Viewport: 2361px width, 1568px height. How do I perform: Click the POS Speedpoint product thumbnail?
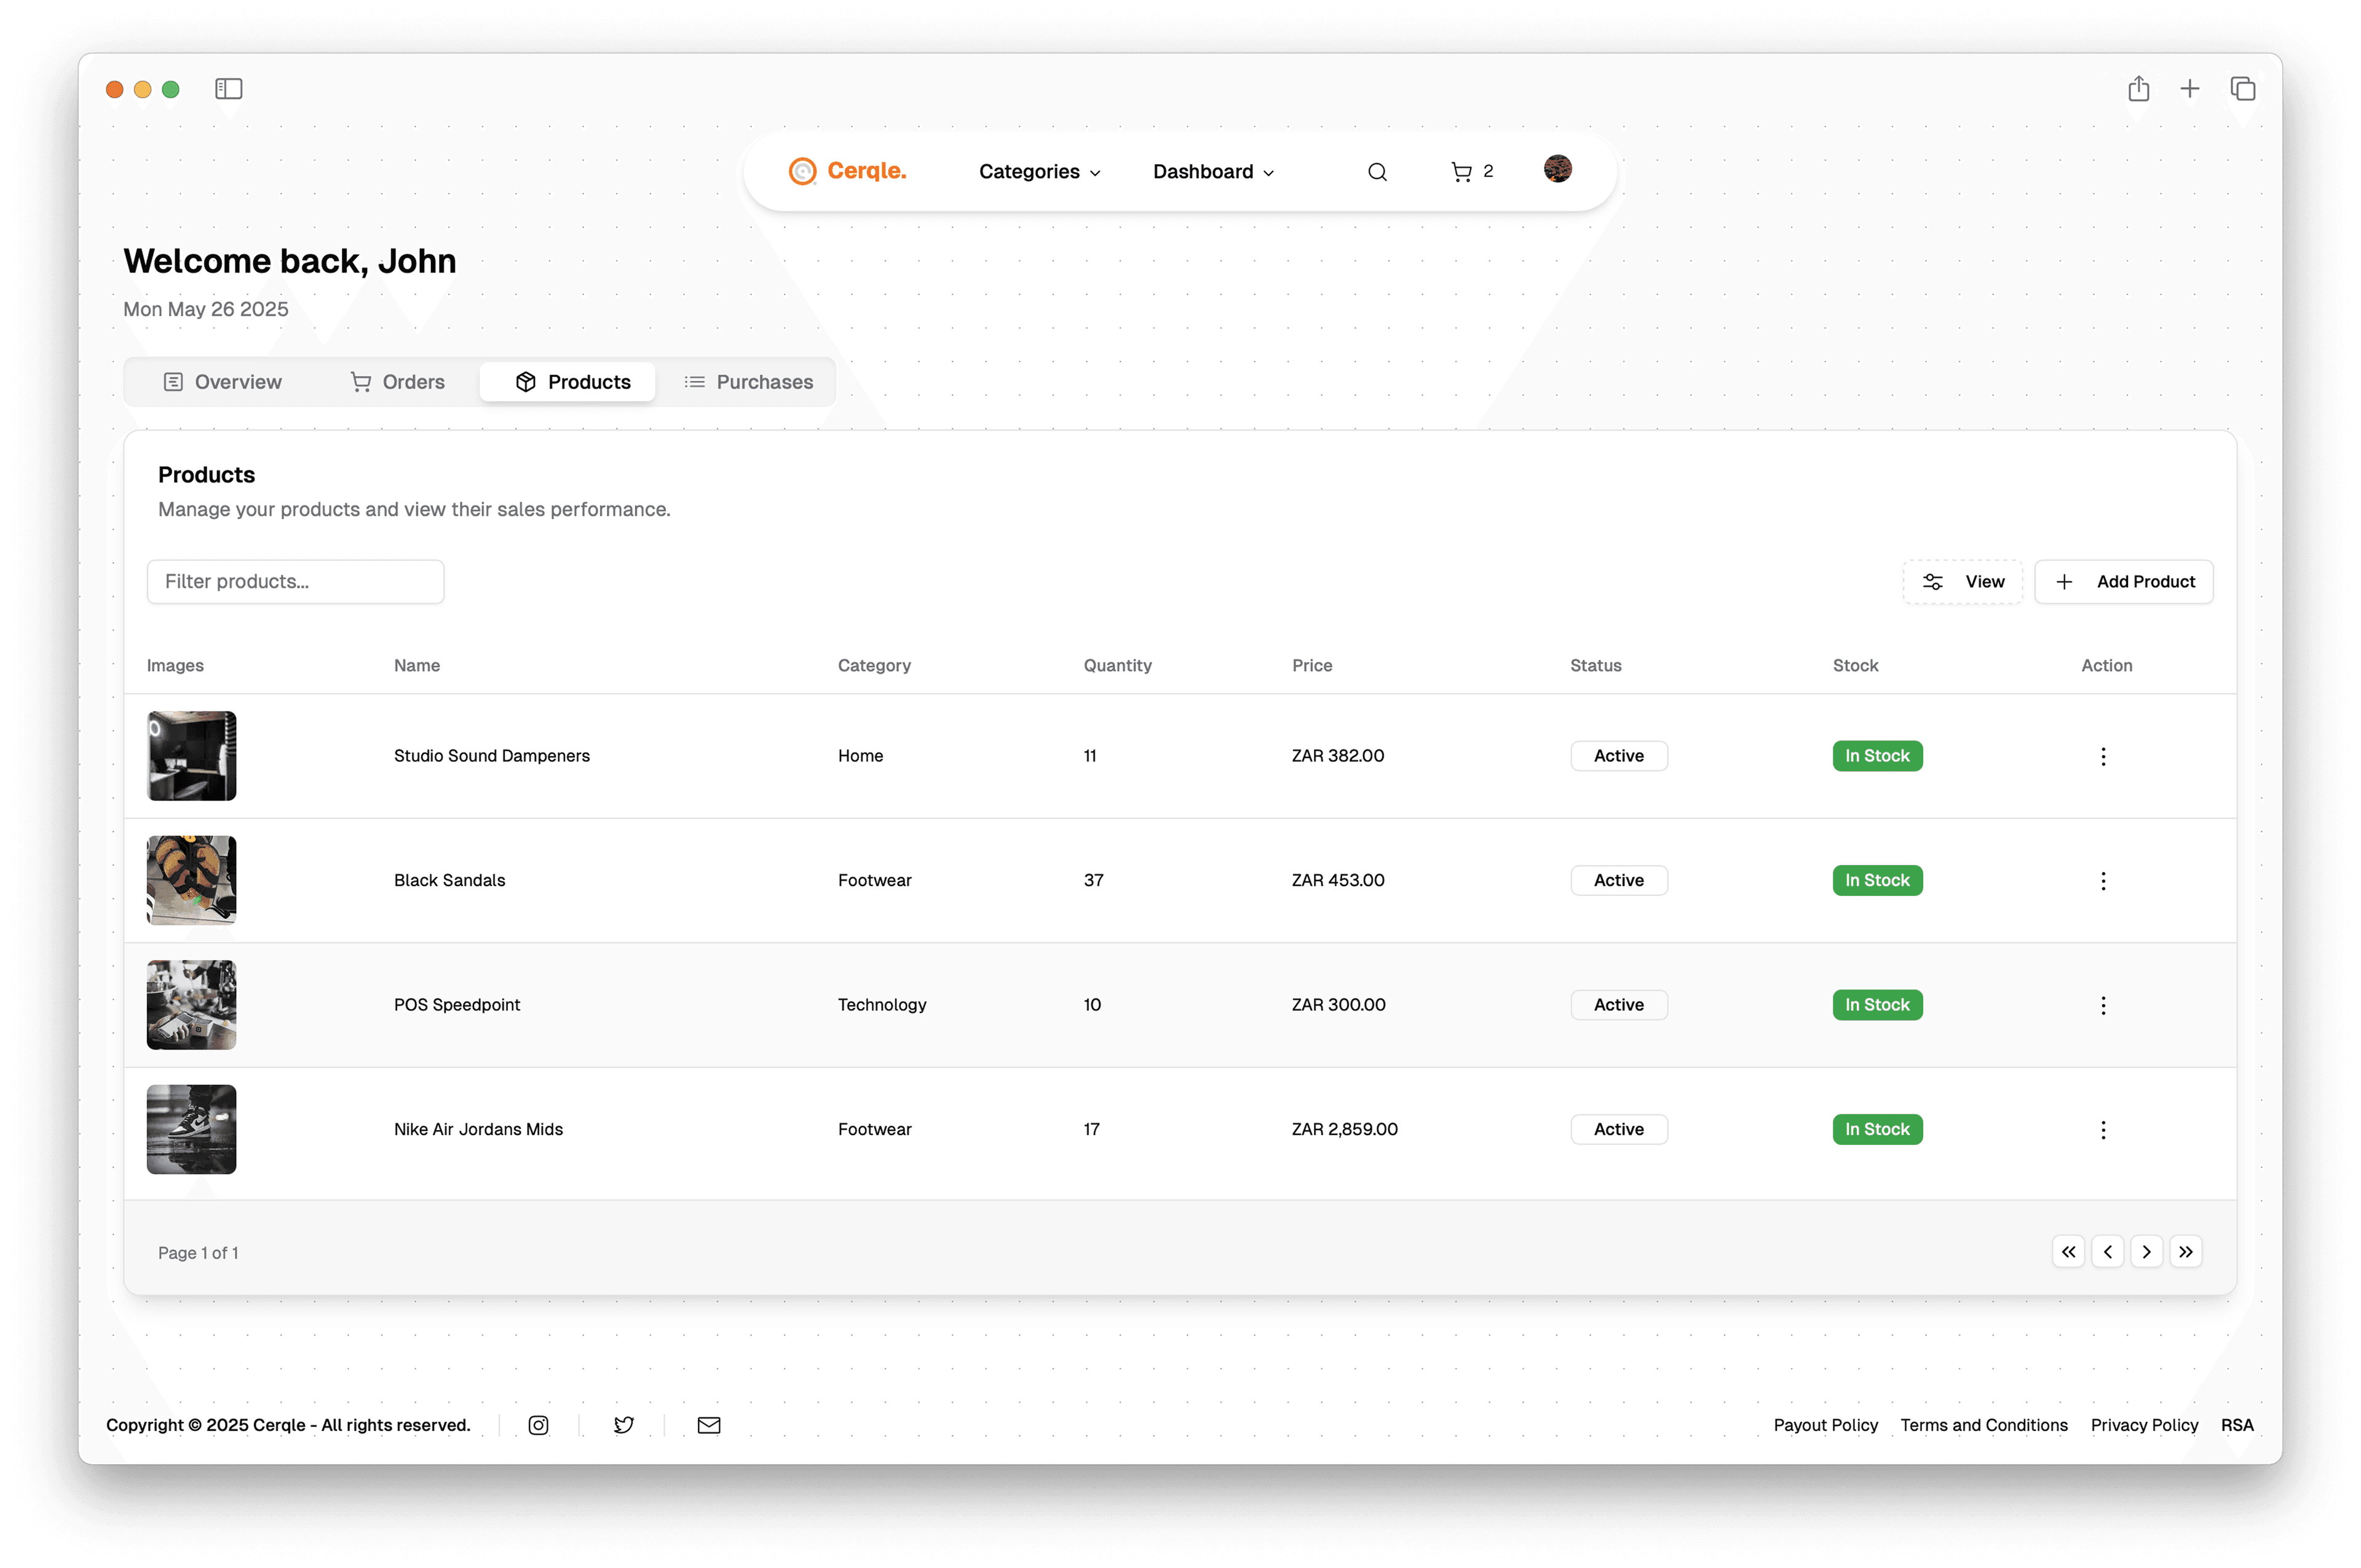[191, 1005]
